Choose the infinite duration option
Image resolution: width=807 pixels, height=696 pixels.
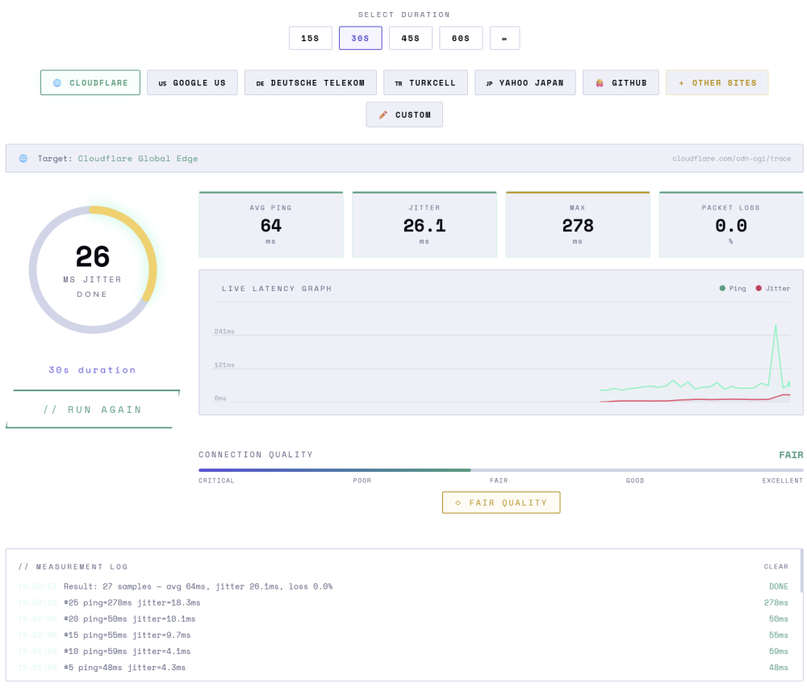coord(504,38)
